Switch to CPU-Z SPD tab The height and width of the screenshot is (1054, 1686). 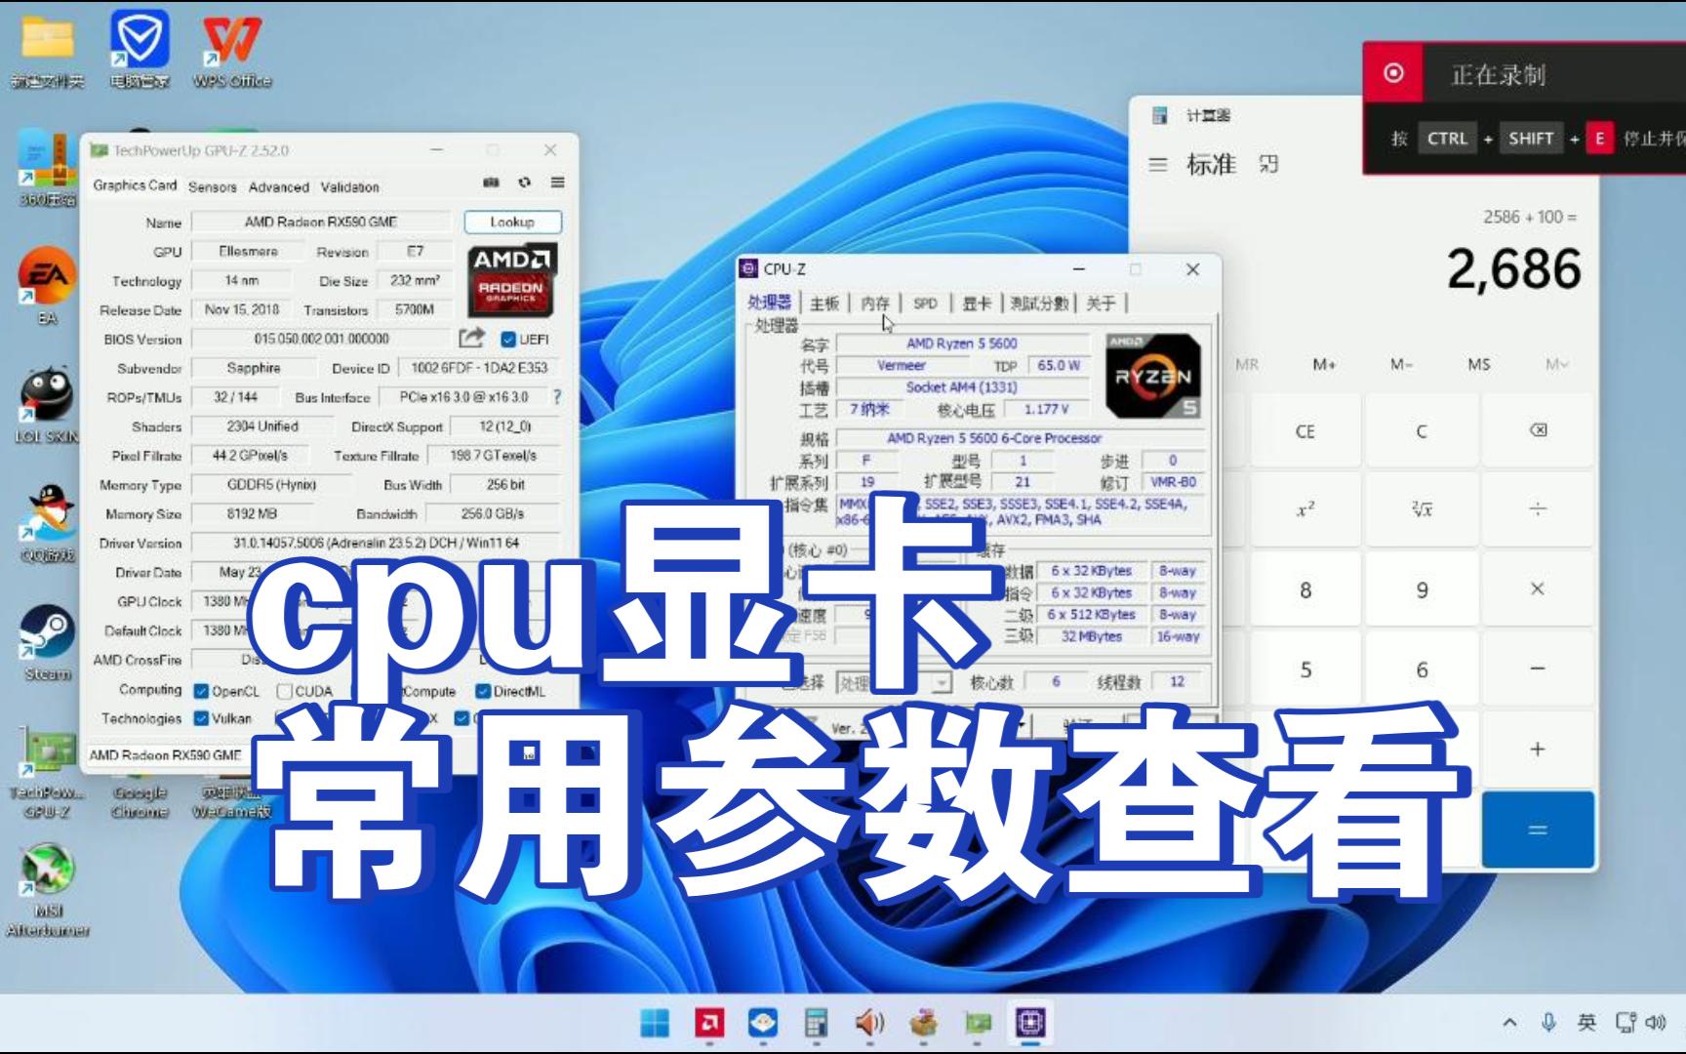925,304
